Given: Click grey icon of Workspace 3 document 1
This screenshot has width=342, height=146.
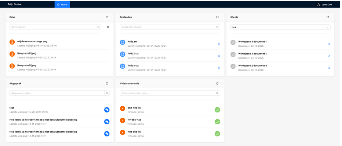Looking at the screenshot, I should tap(233, 42).
